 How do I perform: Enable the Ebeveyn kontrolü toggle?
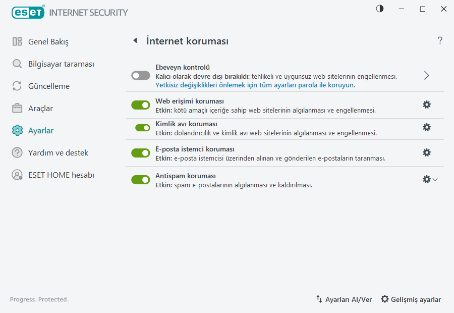pyautogui.click(x=140, y=75)
